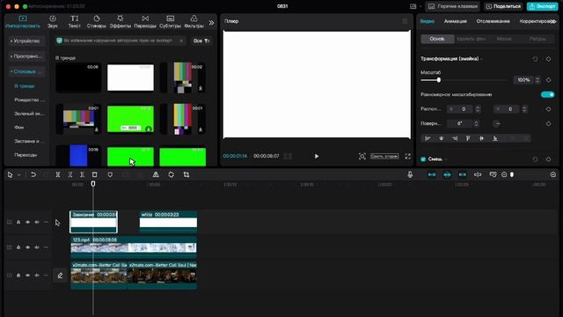Image resolution: width=563 pixels, height=317 pixels.
Task: Open the Эффекты effects tab
Action: tap(120, 21)
